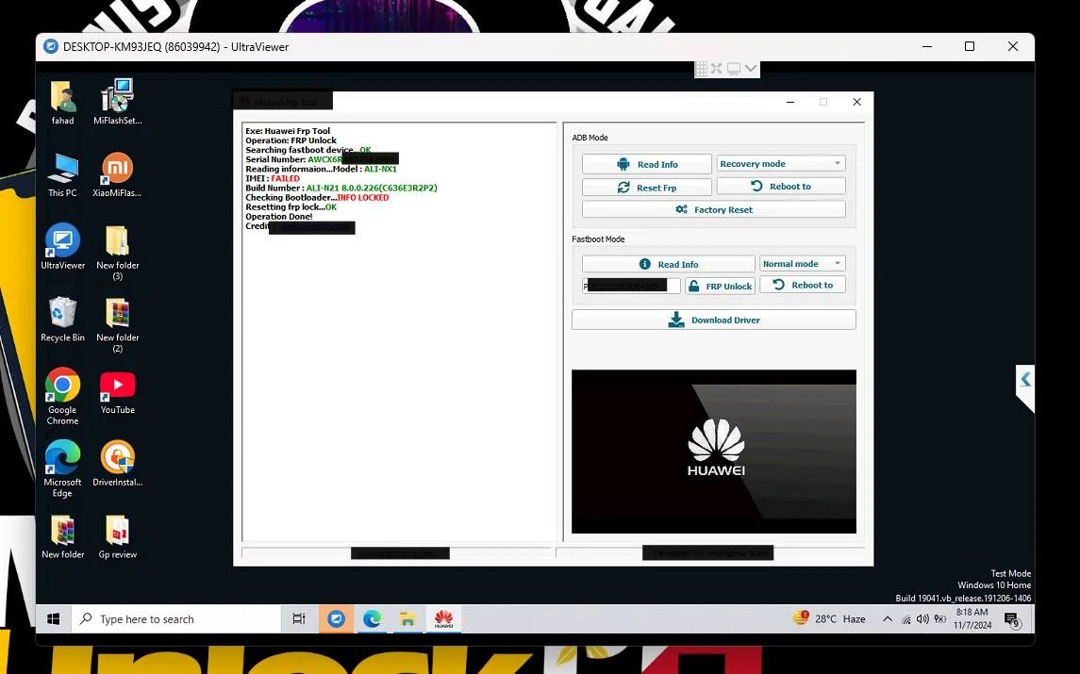Viewport: 1080px width, 674px height.
Task: Click the Operation Done! log line
Action: [279, 216]
